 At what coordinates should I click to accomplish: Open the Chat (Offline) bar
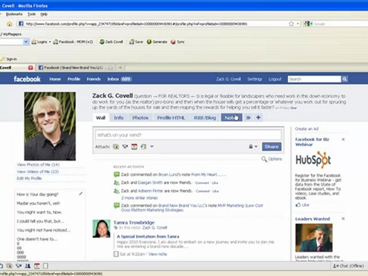pos(348,266)
